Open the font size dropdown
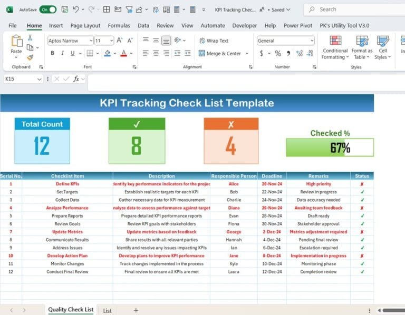 coord(111,41)
